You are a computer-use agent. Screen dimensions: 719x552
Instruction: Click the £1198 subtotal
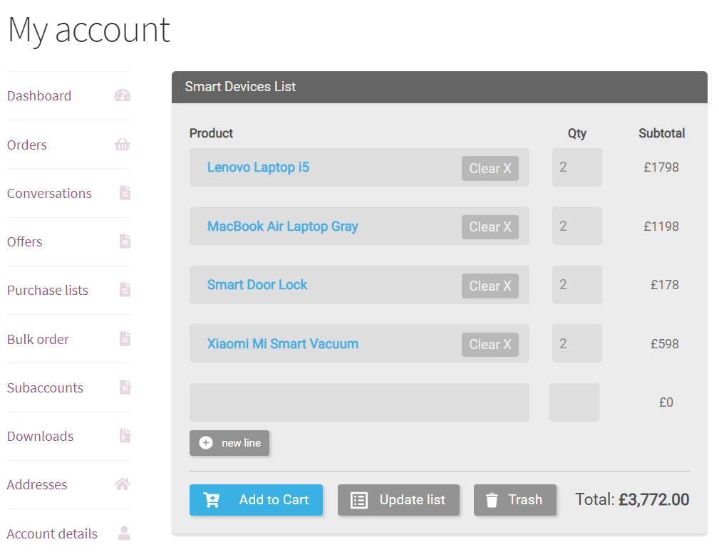click(661, 226)
